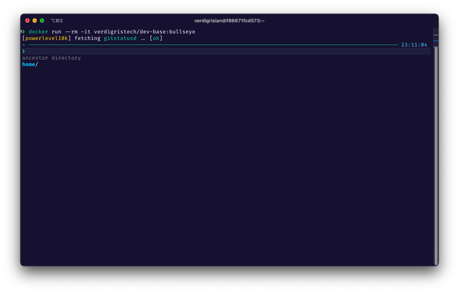Screen dimensions: 459x293
Task: Click the [powerlevel10k] yellow label
Action: pos(47,38)
